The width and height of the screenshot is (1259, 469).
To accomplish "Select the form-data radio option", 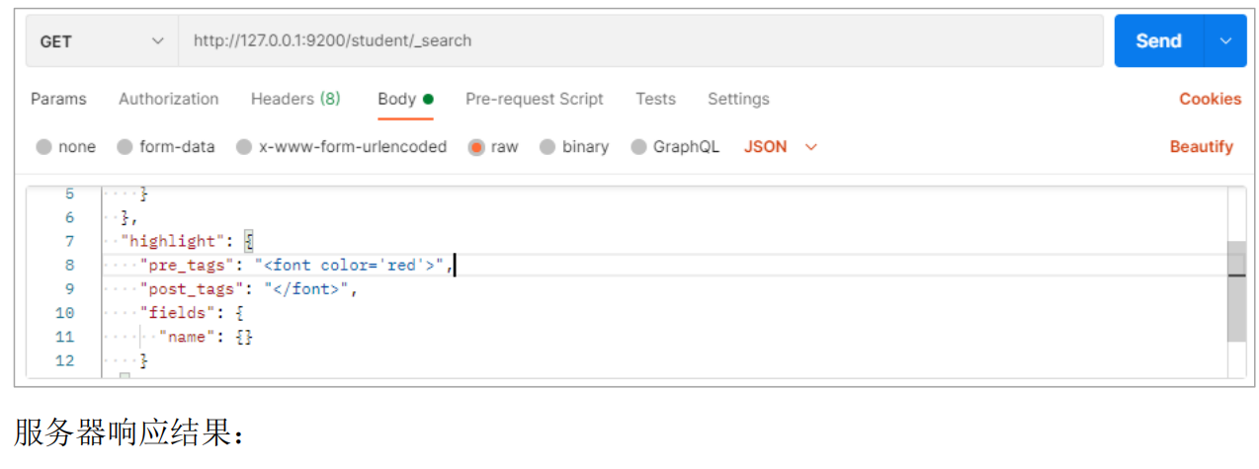I will (126, 147).
